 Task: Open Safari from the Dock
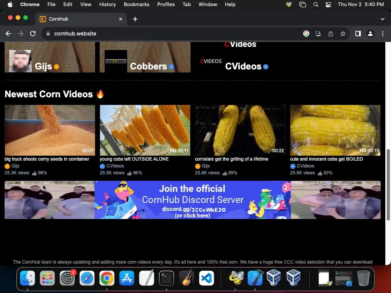pyautogui.click(x=87, y=278)
